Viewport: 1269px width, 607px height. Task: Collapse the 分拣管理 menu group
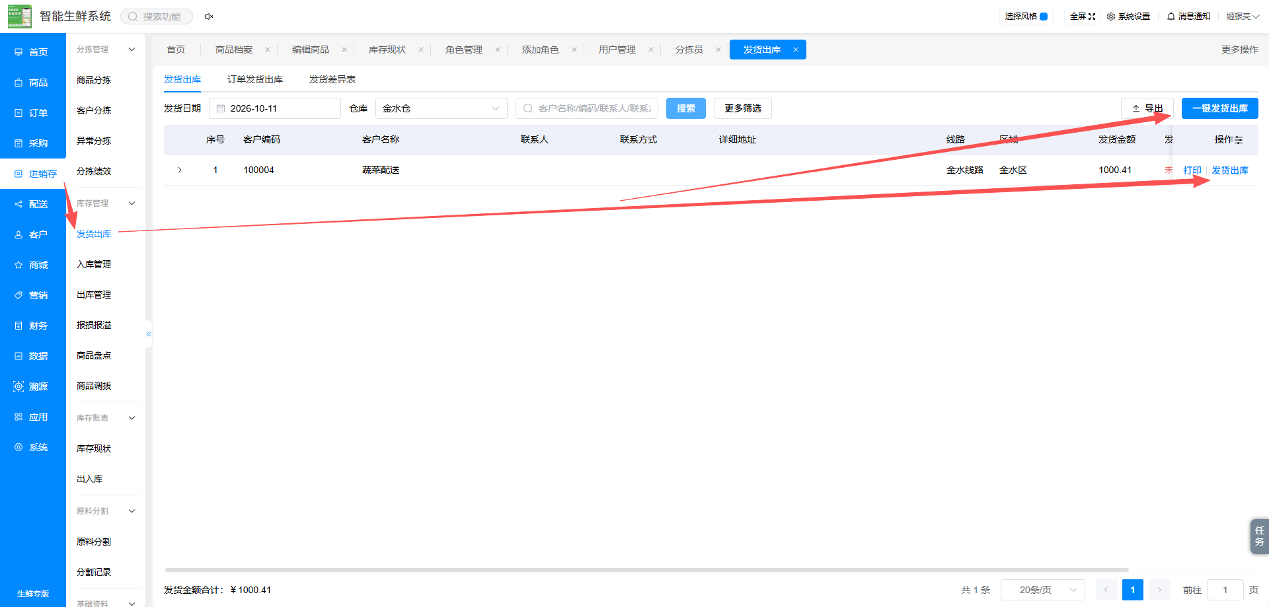click(132, 50)
